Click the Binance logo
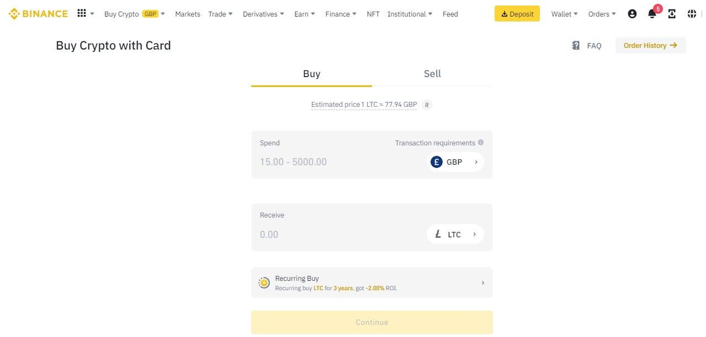The image size is (706, 337). point(38,14)
